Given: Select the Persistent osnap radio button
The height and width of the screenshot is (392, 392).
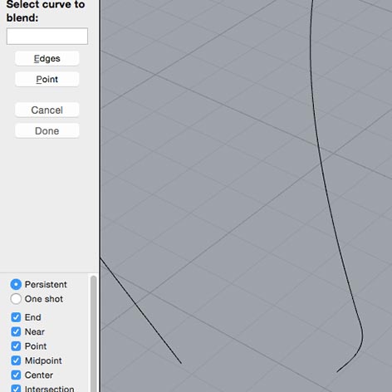Looking at the screenshot, I should click(x=16, y=284).
